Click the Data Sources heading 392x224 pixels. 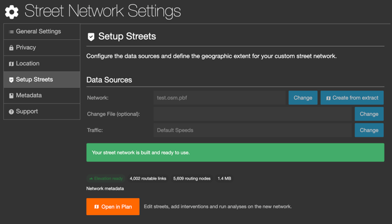109,80
